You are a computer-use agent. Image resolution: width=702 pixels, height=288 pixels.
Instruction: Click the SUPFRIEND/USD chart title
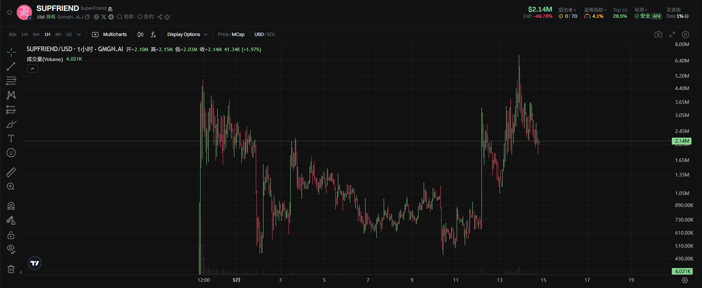click(x=74, y=49)
